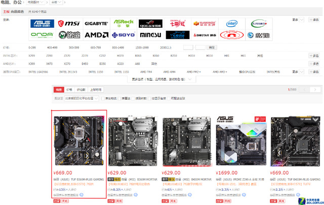
Task: Filter price range 800-1499
Action: 118,48
